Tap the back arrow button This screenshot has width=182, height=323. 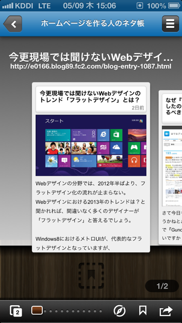pyautogui.click(x=13, y=24)
